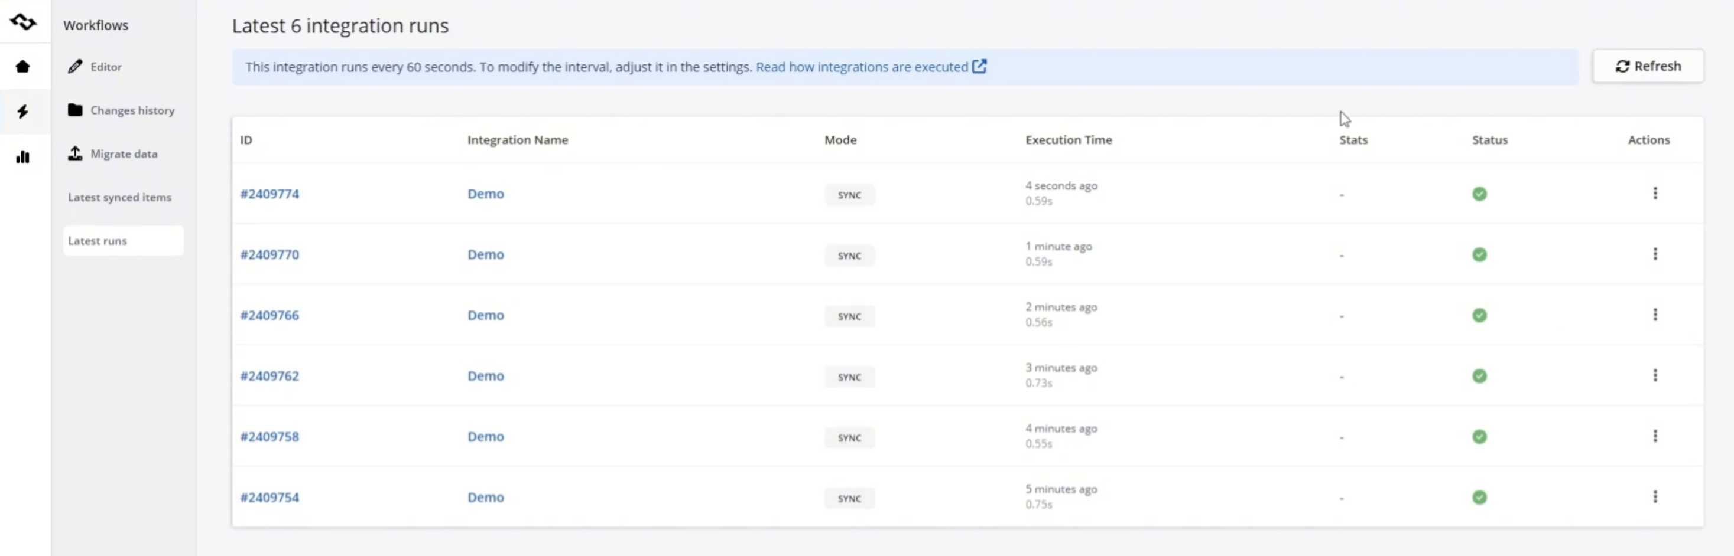Click the green status check of #2409770

coord(1479,255)
